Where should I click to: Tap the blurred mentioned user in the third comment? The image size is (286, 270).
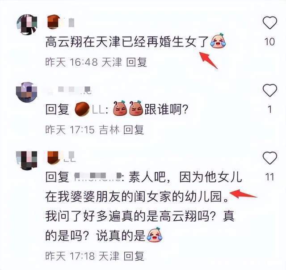point(98,177)
